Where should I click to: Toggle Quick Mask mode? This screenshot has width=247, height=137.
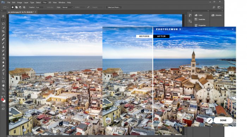(3, 105)
